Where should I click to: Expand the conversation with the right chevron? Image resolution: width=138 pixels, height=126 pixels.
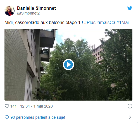(x=130, y=117)
